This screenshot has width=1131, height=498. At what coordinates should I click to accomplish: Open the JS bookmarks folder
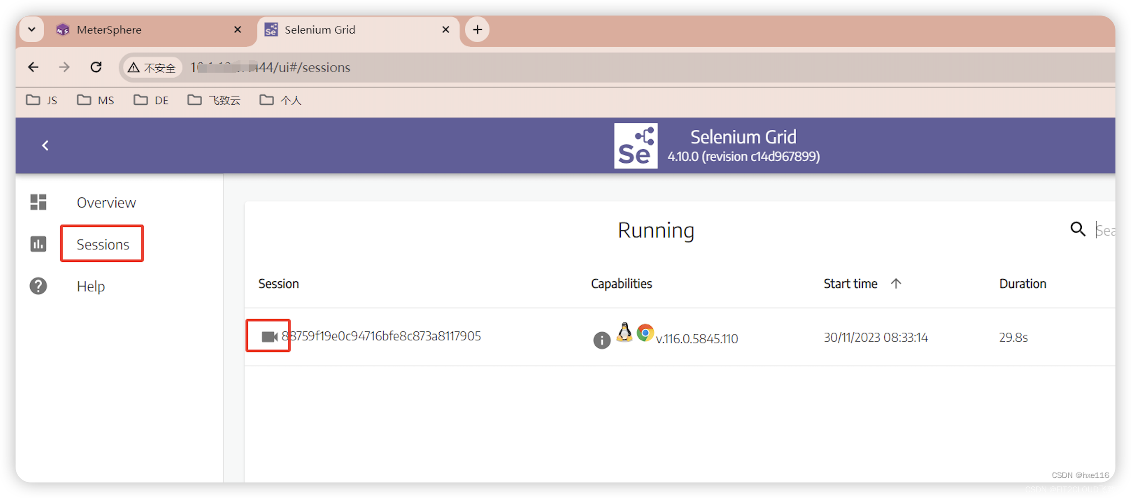(x=42, y=101)
